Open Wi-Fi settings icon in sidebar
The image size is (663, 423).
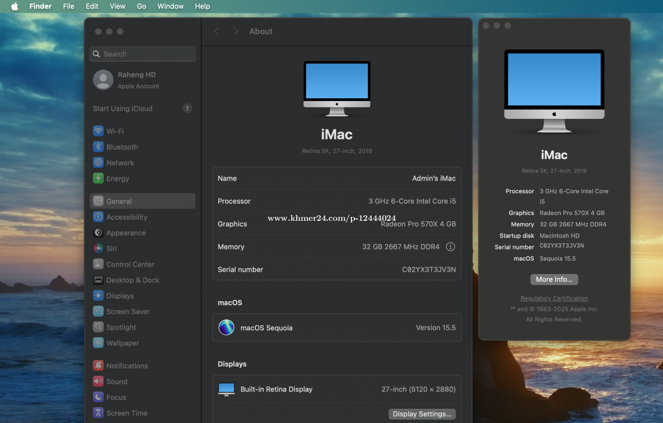[98, 131]
